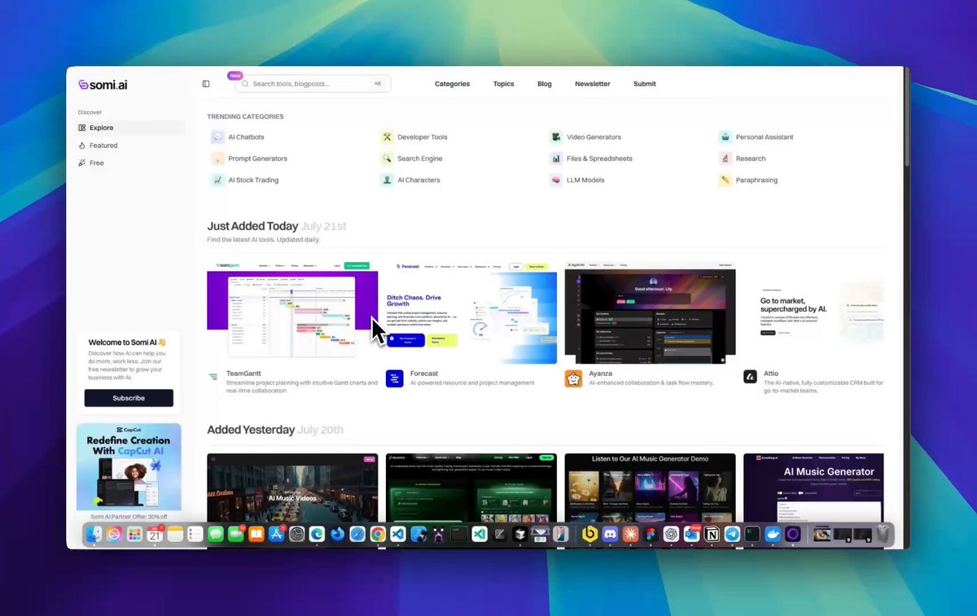This screenshot has width=977, height=616.
Task: Open the LLM Models category
Action: pyautogui.click(x=576, y=180)
